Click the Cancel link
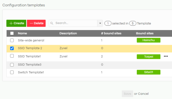 [143, 94]
